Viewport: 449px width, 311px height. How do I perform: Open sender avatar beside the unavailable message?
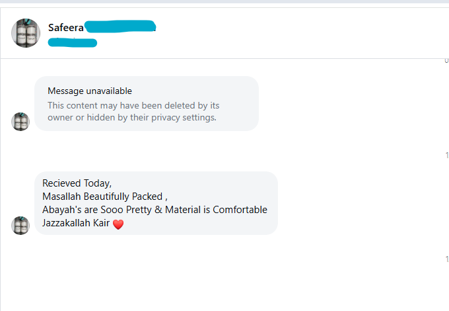[x=20, y=122]
